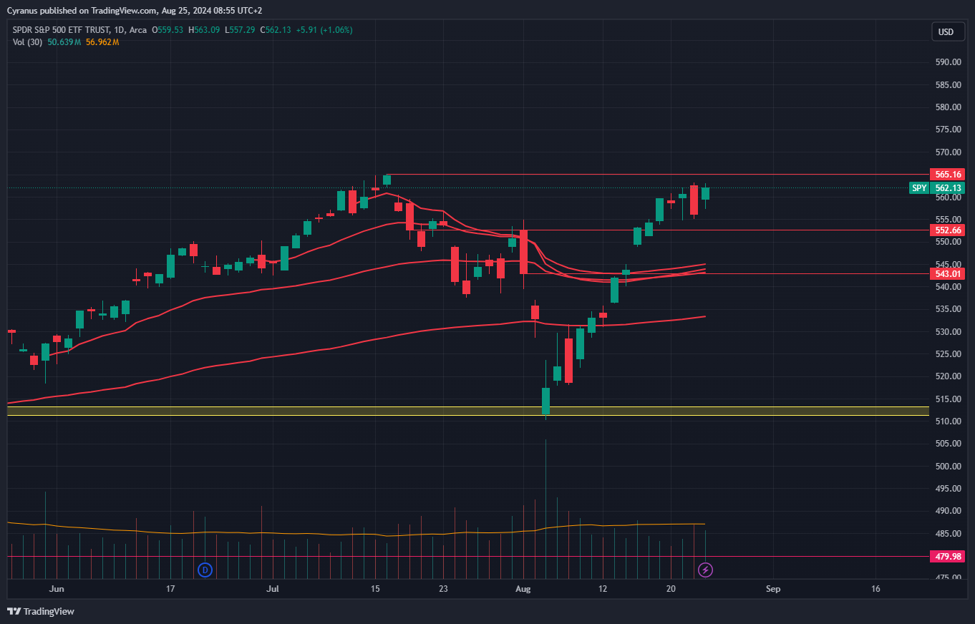Click the published-on TradingView.com header text
Screen dimensions: 975x624
coord(135,11)
